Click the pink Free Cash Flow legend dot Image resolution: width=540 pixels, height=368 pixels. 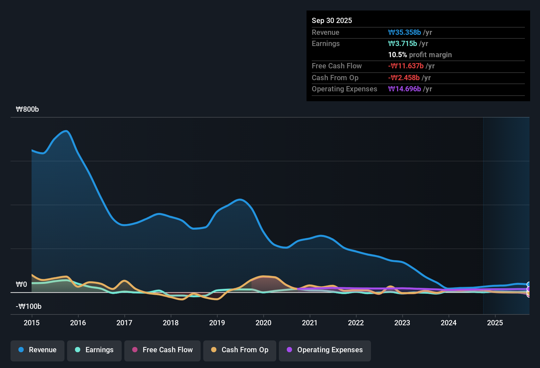click(x=135, y=350)
